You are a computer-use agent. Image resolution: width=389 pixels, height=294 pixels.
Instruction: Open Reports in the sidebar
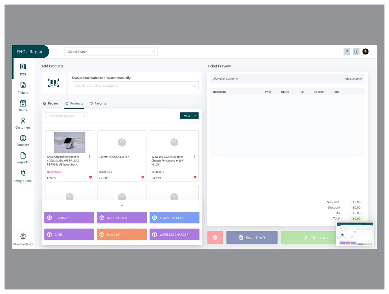coord(23,158)
